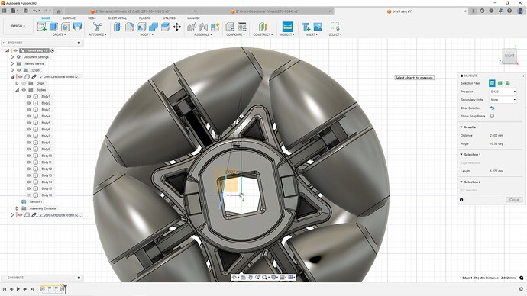The width and height of the screenshot is (527, 296).
Task: Open the Precision dropdown
Action: (503, 92)
